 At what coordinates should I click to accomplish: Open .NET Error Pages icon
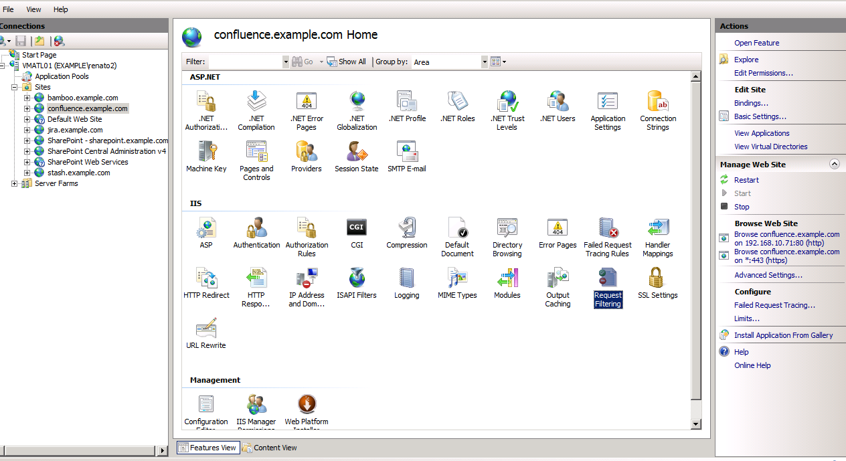click(x=307, y=110)
